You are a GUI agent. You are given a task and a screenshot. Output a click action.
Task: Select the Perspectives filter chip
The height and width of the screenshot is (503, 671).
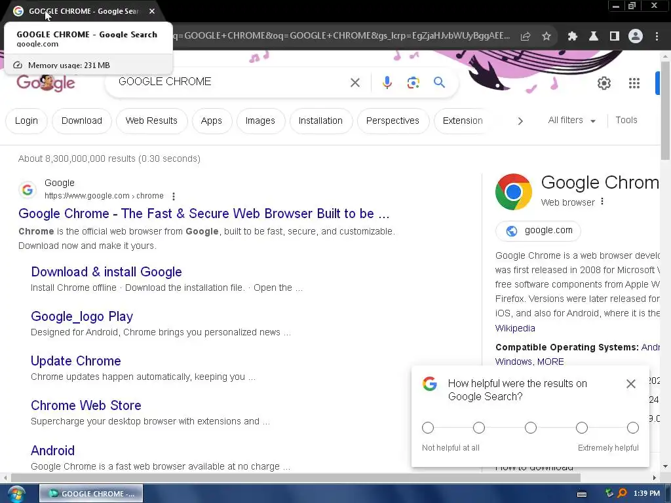(x=393, y=121)
